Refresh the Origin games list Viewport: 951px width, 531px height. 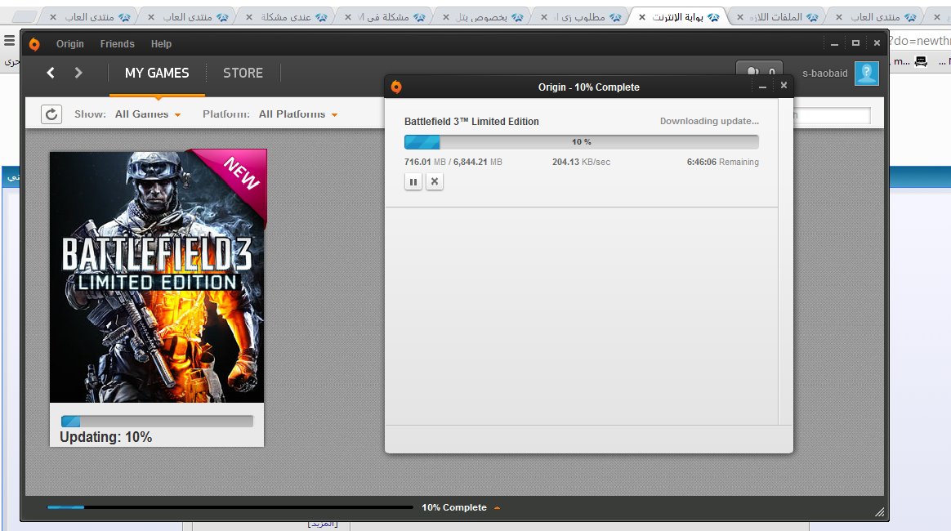tap(51, 114)
